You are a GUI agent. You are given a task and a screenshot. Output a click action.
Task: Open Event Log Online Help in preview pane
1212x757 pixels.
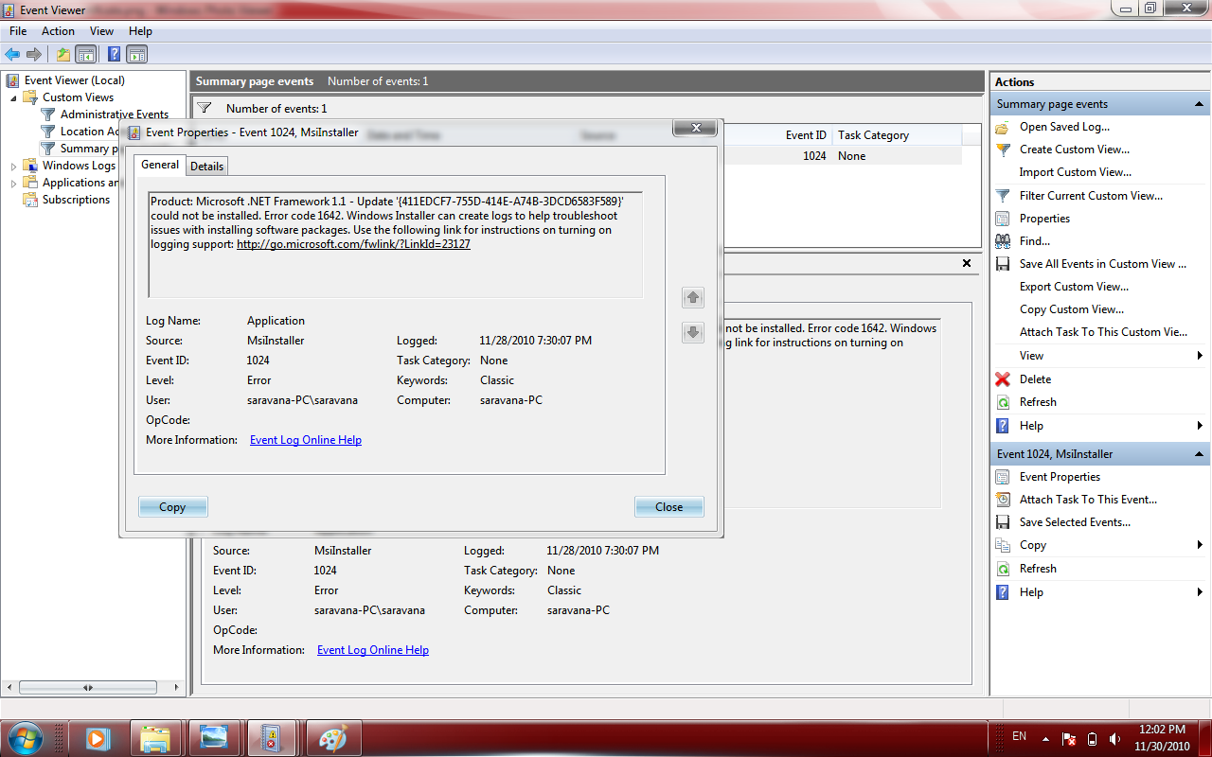pos(373,650)
